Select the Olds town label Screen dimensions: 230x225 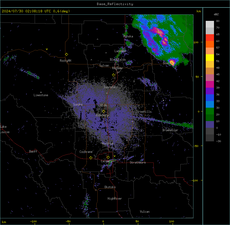104,105
